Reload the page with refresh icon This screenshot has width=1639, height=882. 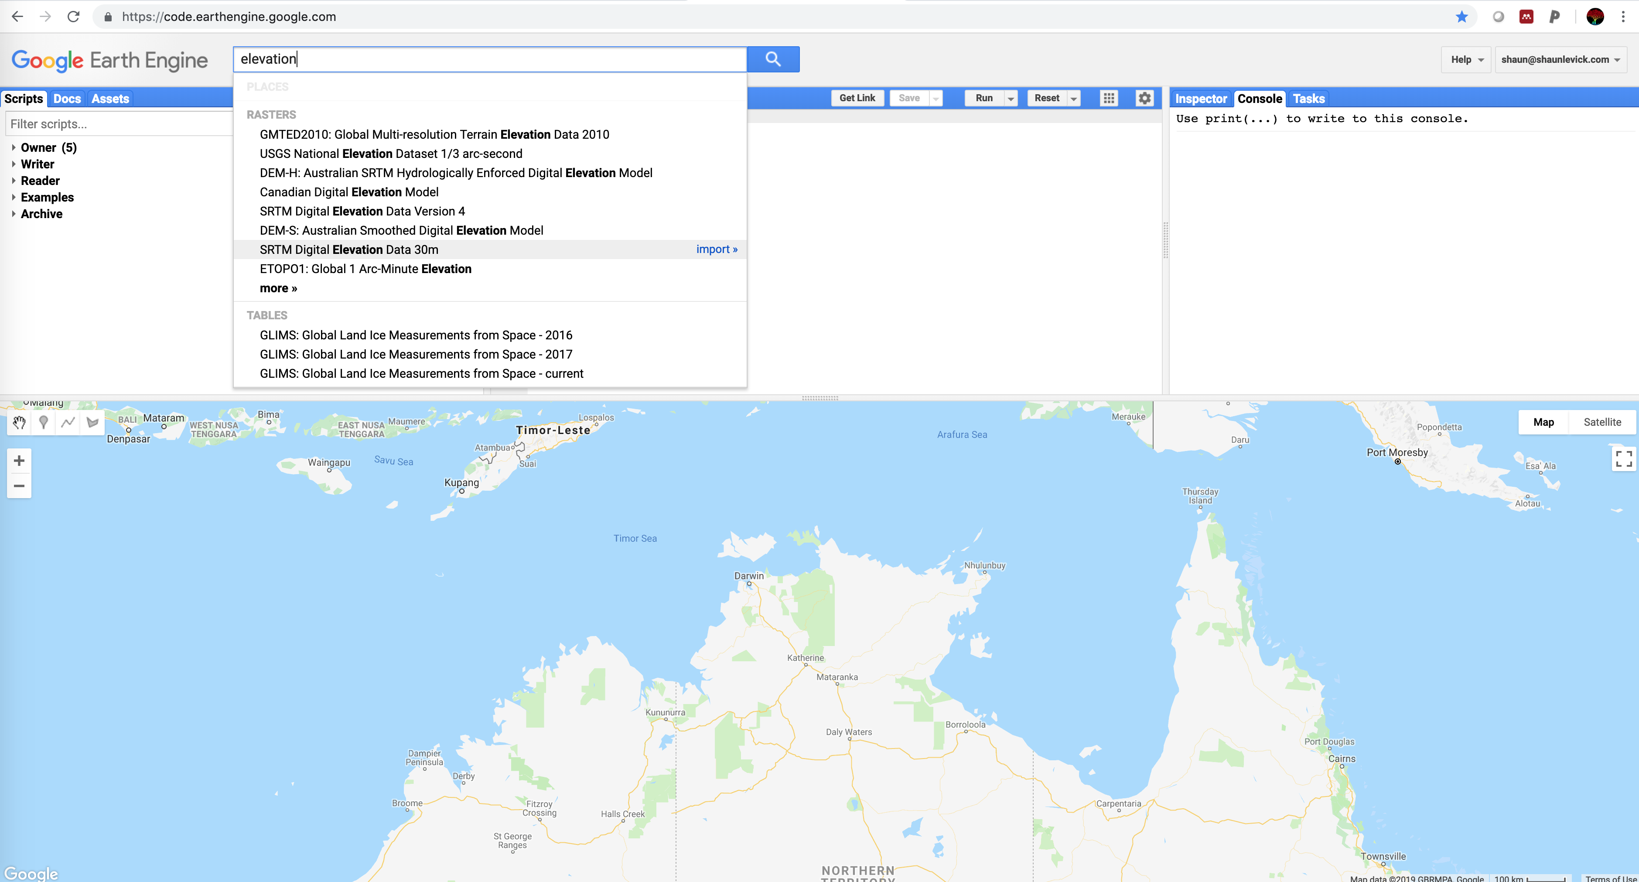click(73, 17)
